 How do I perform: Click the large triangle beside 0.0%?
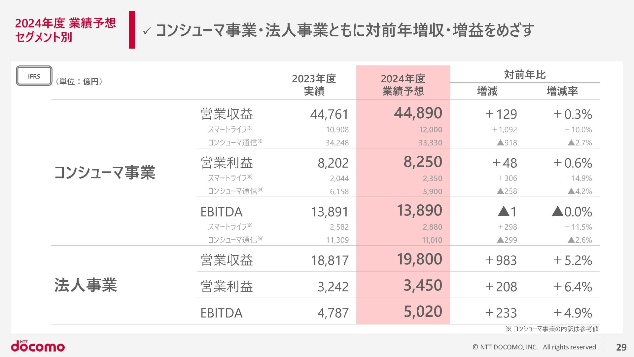pyautogui.click(x=557, y=211)
